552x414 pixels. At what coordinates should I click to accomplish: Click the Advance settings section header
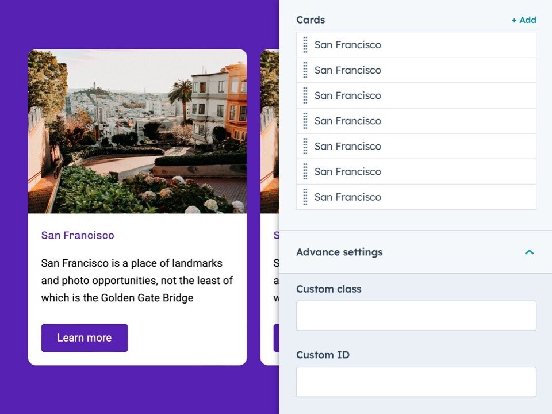coord(339,252)
